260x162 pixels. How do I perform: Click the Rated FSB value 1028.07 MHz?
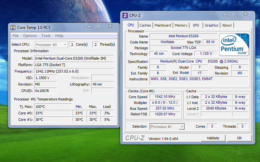pyautogui.click(x=165, y=114)
